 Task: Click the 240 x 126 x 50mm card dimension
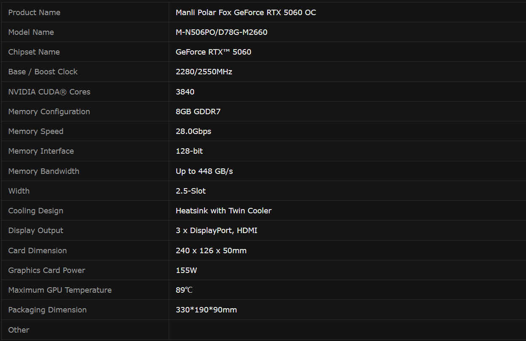(x=211, y=251)
